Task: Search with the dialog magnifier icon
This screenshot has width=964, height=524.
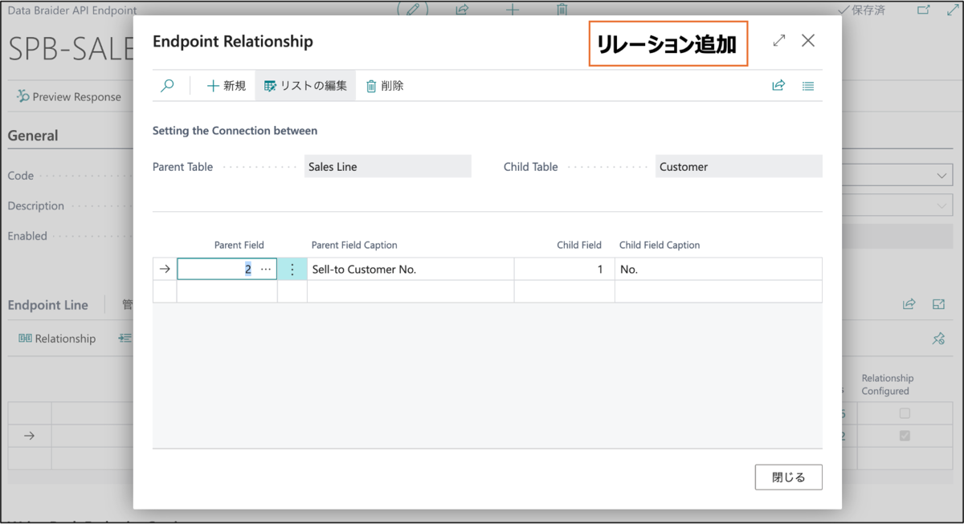Action: (x=167, y=86)
